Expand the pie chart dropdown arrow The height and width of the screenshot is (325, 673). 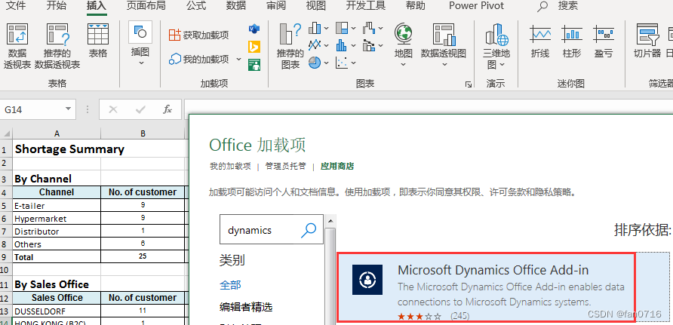point(326,63)
